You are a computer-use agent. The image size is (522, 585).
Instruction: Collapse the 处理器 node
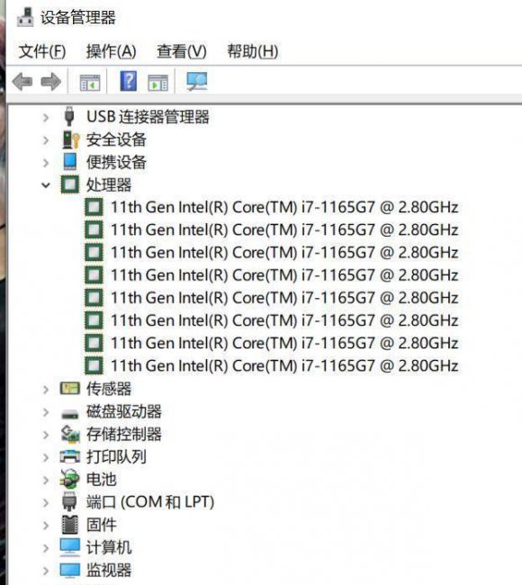pyautogui.click(x=46, y=185)
